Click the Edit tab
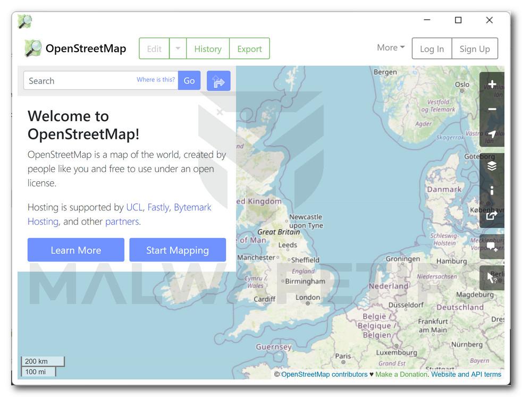The image size is (522, 397). 154,48
